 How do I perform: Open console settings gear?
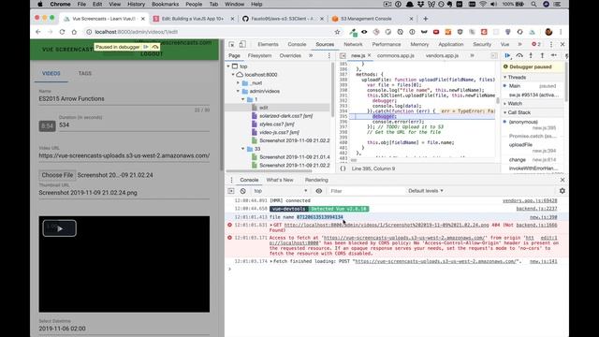point(562,191)
